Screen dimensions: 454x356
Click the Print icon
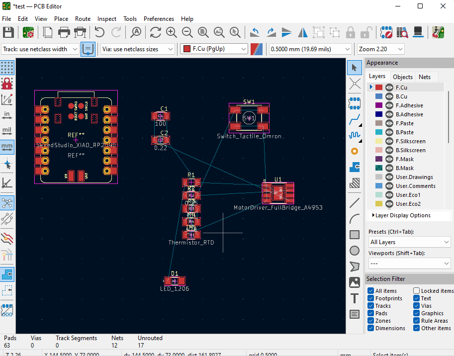64,32
